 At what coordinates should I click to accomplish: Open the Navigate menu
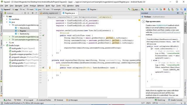coord(18,6)
